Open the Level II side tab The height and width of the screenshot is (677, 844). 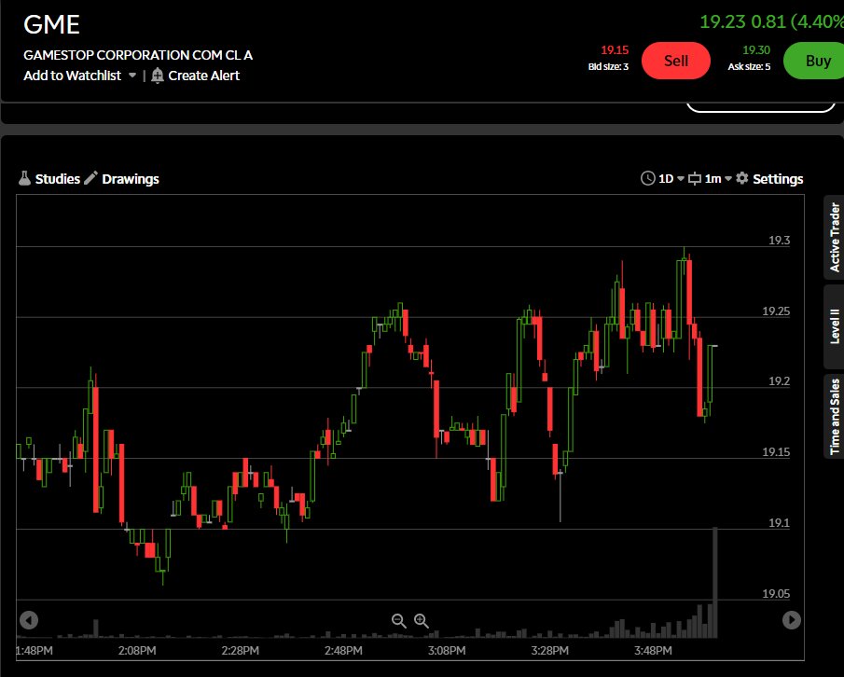coord(835,326)
